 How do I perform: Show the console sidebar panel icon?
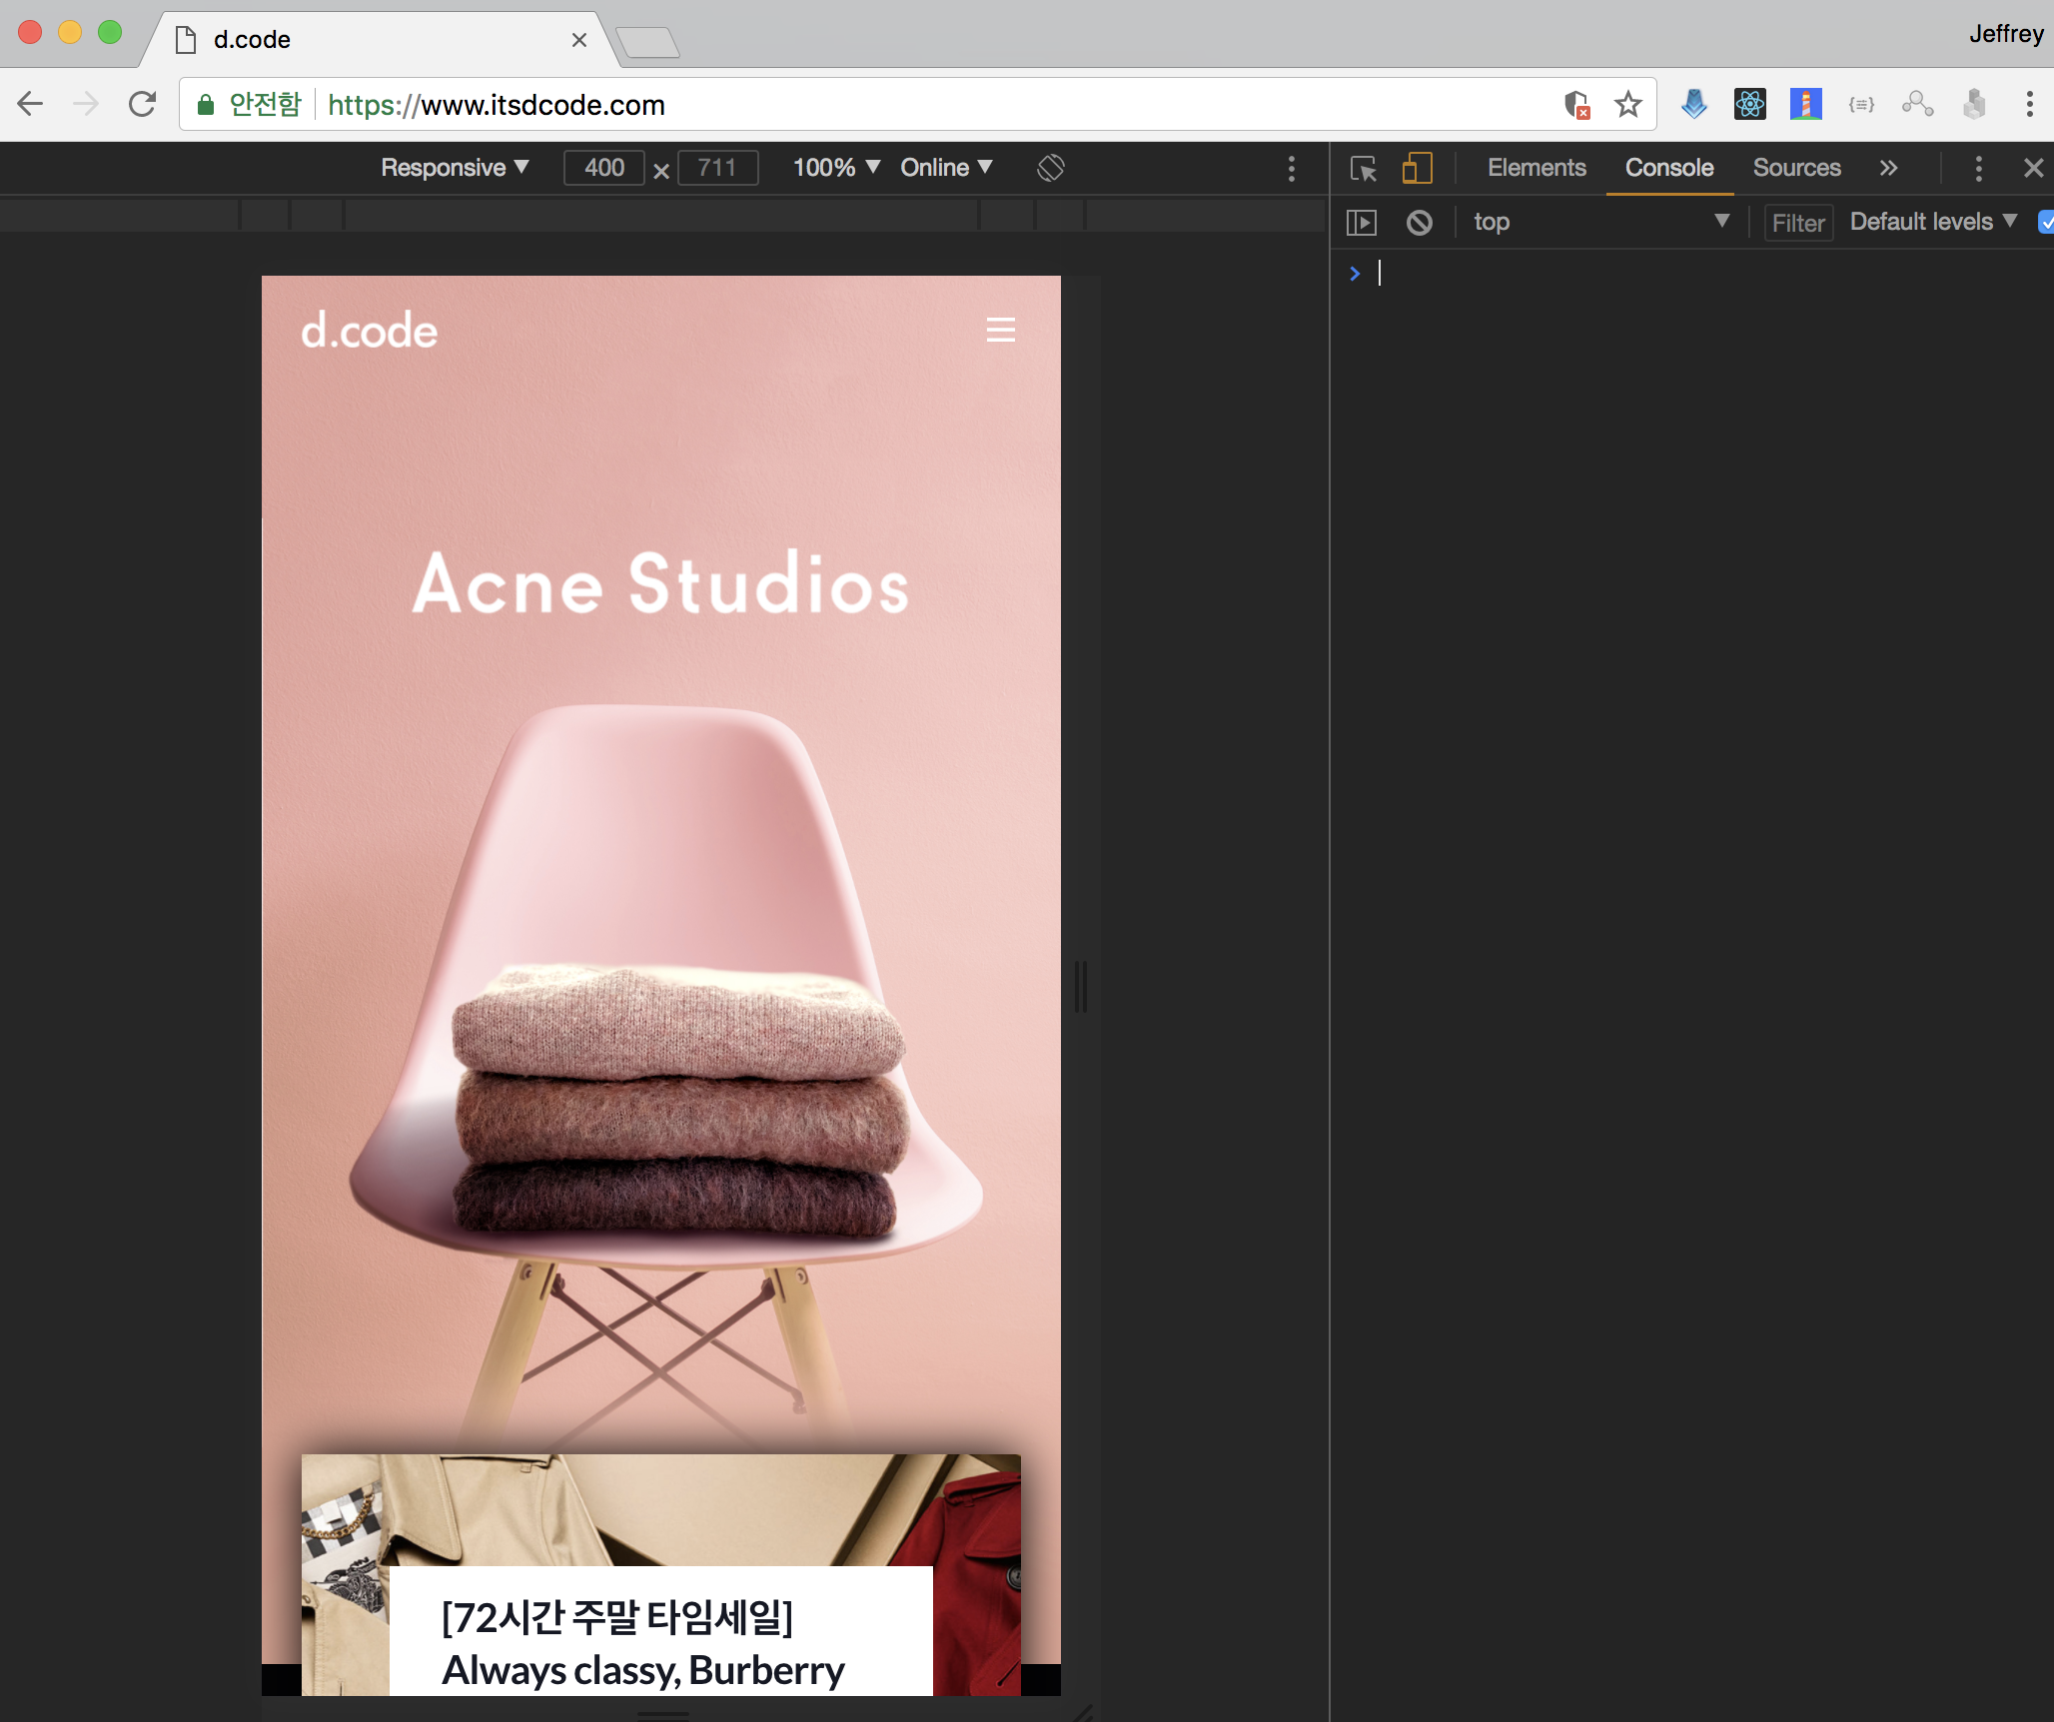point(1362,222)
